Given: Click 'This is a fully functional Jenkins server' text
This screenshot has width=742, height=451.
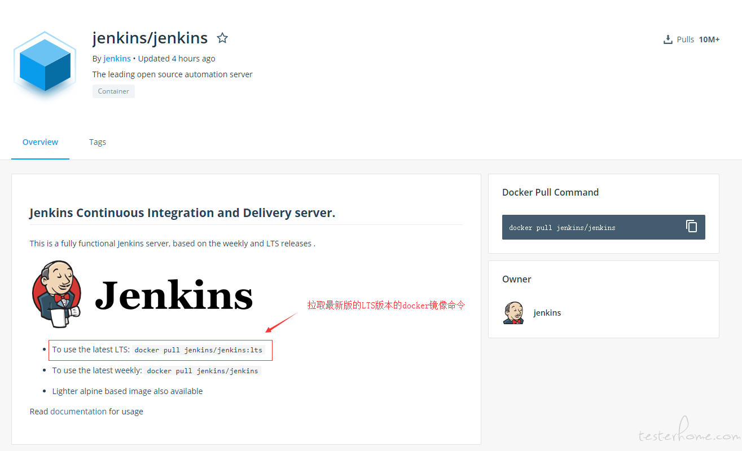Looking at the screenshot, I should (172, 244).
